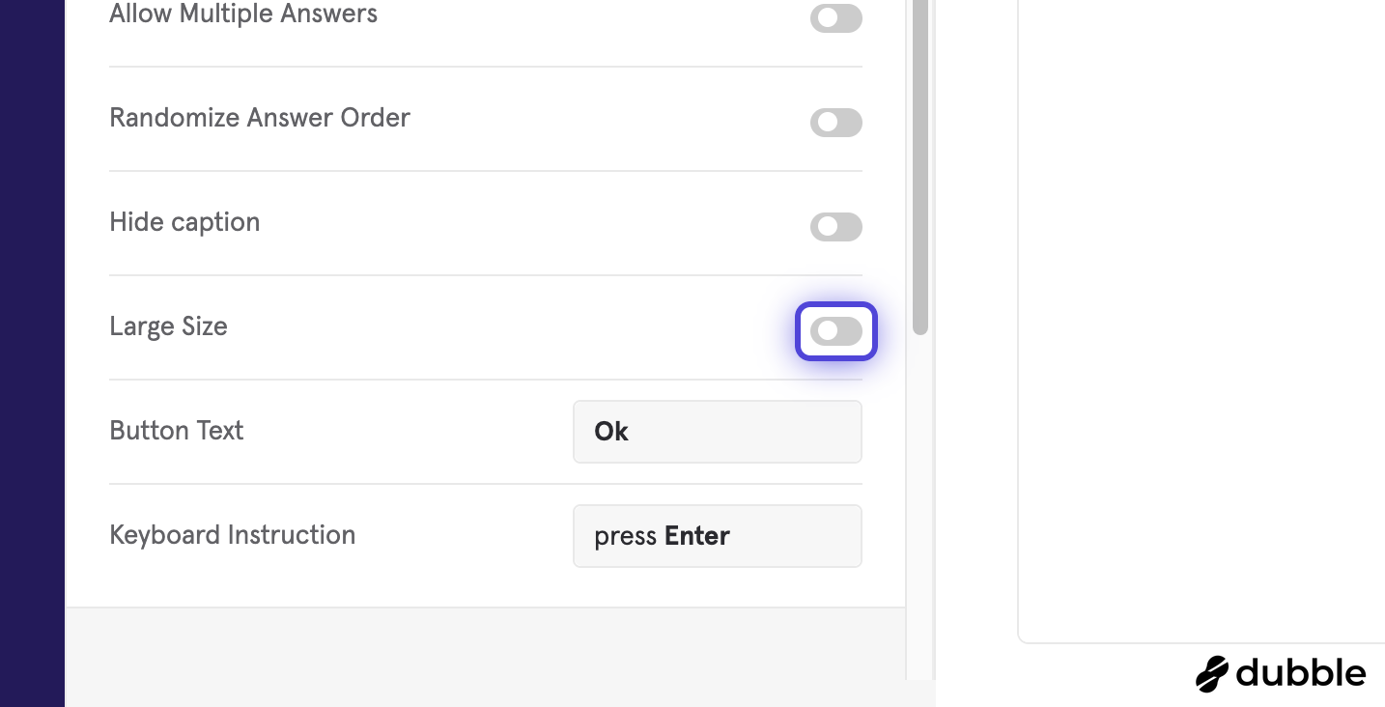This screenshot has height=707, width=1385.
Task: Select the Allow Multiple Answers label
Action: 243,14
